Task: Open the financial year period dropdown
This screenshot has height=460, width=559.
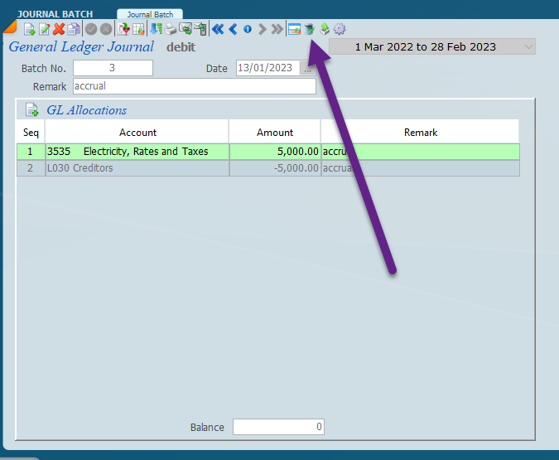Action: tap(528, 47)
